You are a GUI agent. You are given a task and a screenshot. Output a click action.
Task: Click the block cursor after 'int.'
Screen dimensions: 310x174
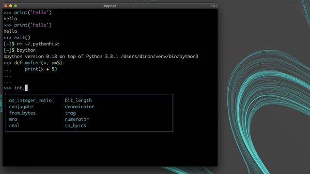(x=26, y=88)
